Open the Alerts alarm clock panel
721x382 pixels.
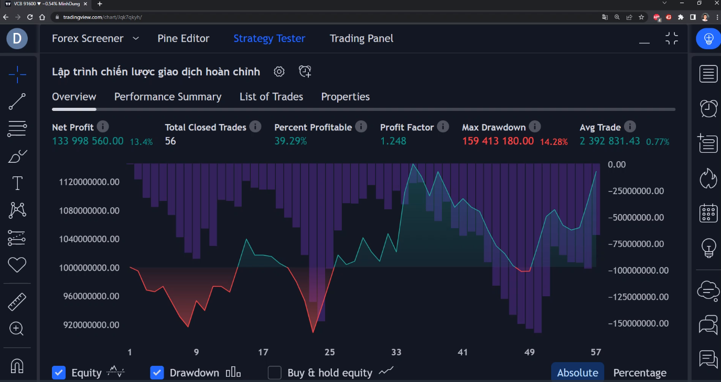[x=708, y=108]
